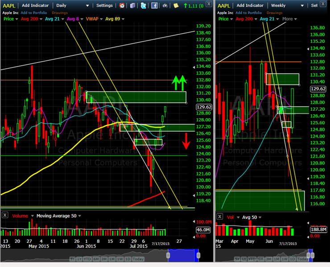Expand the VWAP indicator dropdown
This screenshot has width=330, height=267.
pyautogui.click(x=101, y=19)
